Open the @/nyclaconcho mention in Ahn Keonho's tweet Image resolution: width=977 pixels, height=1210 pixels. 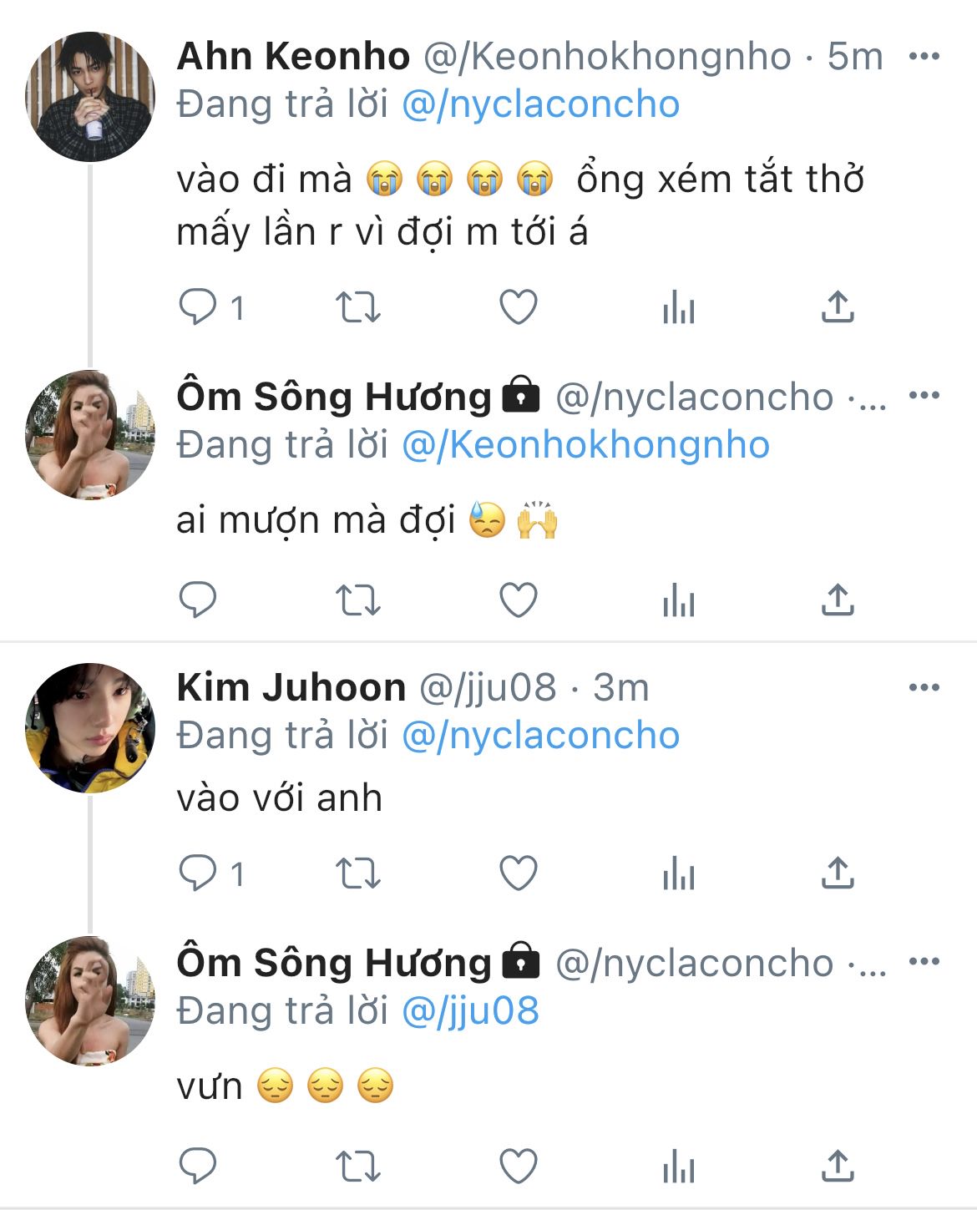[540, 105]
